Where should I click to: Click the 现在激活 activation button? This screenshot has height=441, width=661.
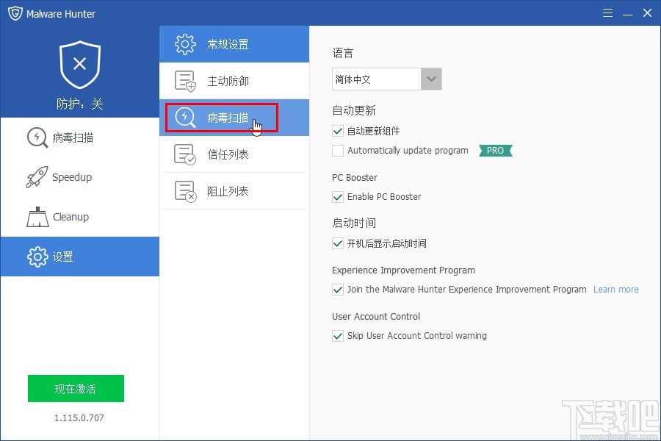(x=76, y=389)
